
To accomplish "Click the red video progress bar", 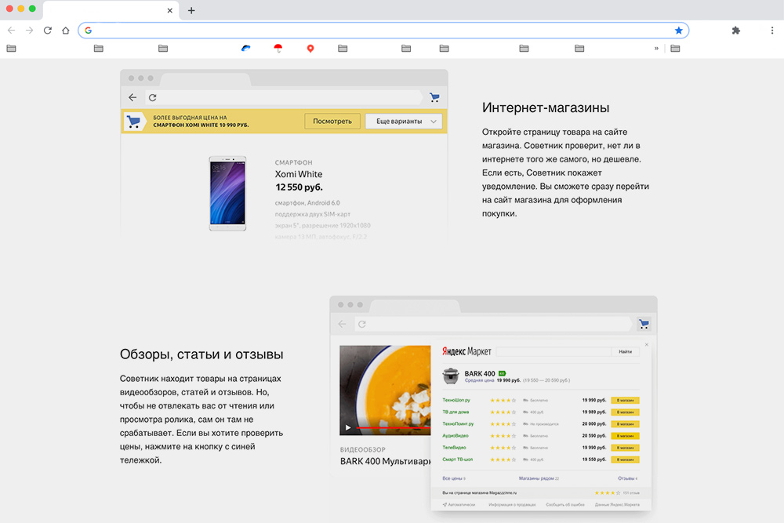I will click(x=394, y=428).
